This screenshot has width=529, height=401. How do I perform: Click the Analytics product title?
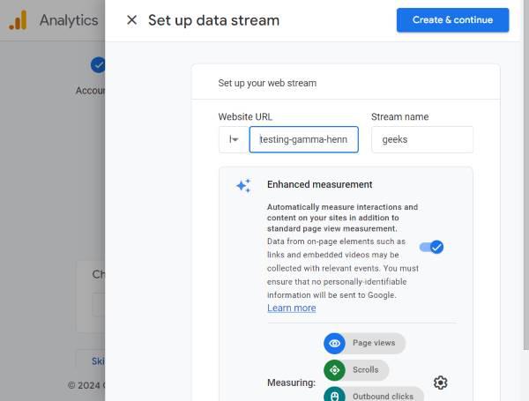point(69,20)
